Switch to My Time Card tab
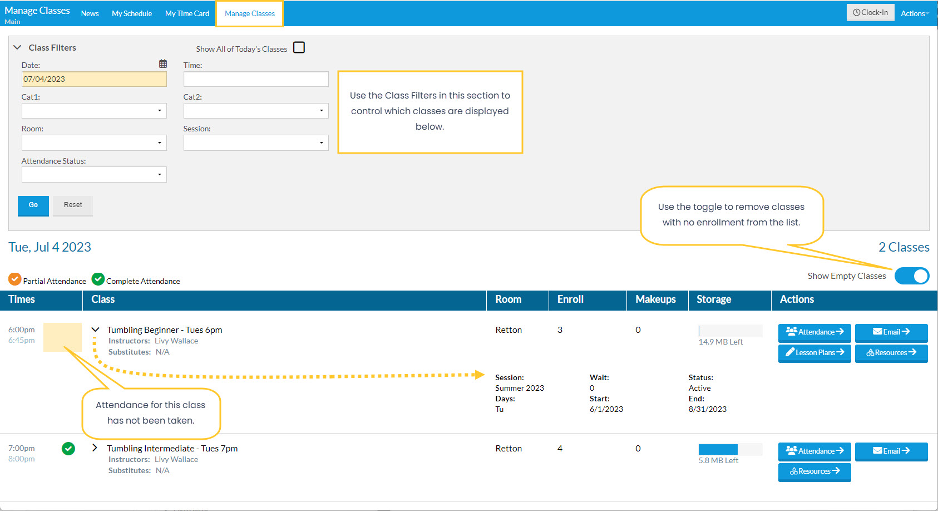The height and width of the screenshot is (511, 938). [187, 13]
